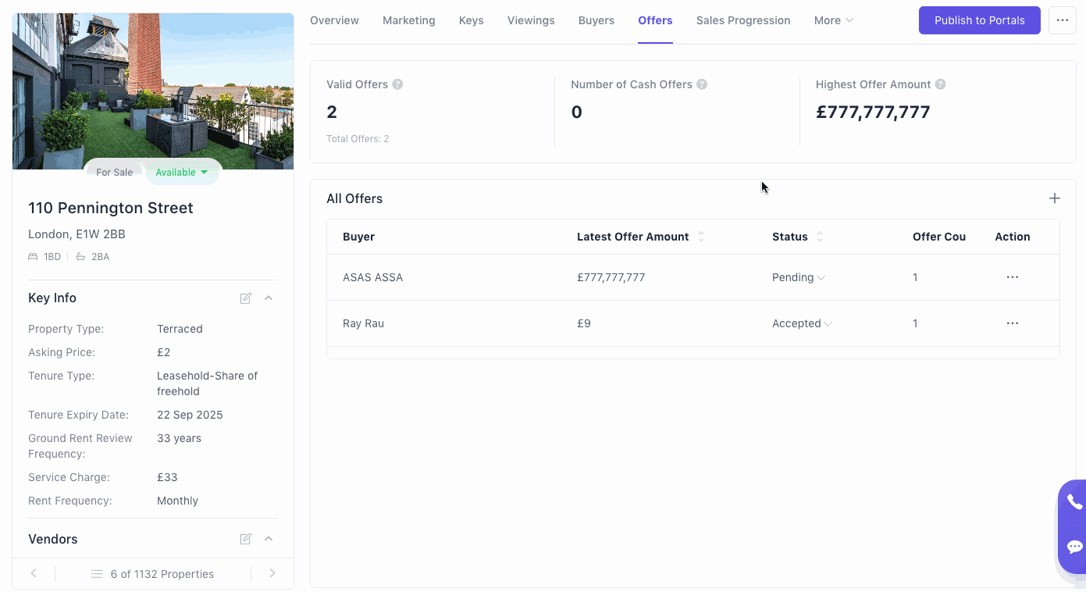Open action menu for Ray Rau offer
This screenshot has height=592, width=1086.
[x=1013, y=323]
